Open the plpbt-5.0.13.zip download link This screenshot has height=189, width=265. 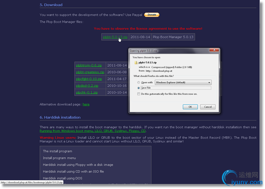(115, 37)
